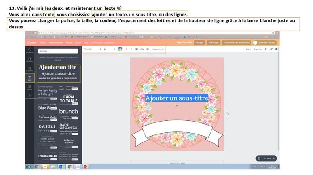
Task: Toggle italic formatting on the text
Action: (x=131, y=49)
